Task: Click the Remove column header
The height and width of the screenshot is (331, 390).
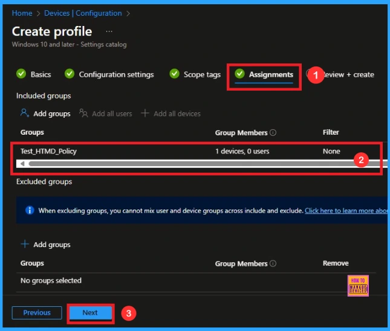Action: [x=336, y=263]
